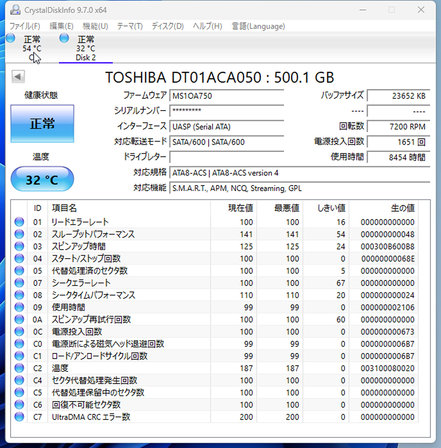Click the status icon for ID 05 代替処理済のセクタ数

click(x=19, y=271)
